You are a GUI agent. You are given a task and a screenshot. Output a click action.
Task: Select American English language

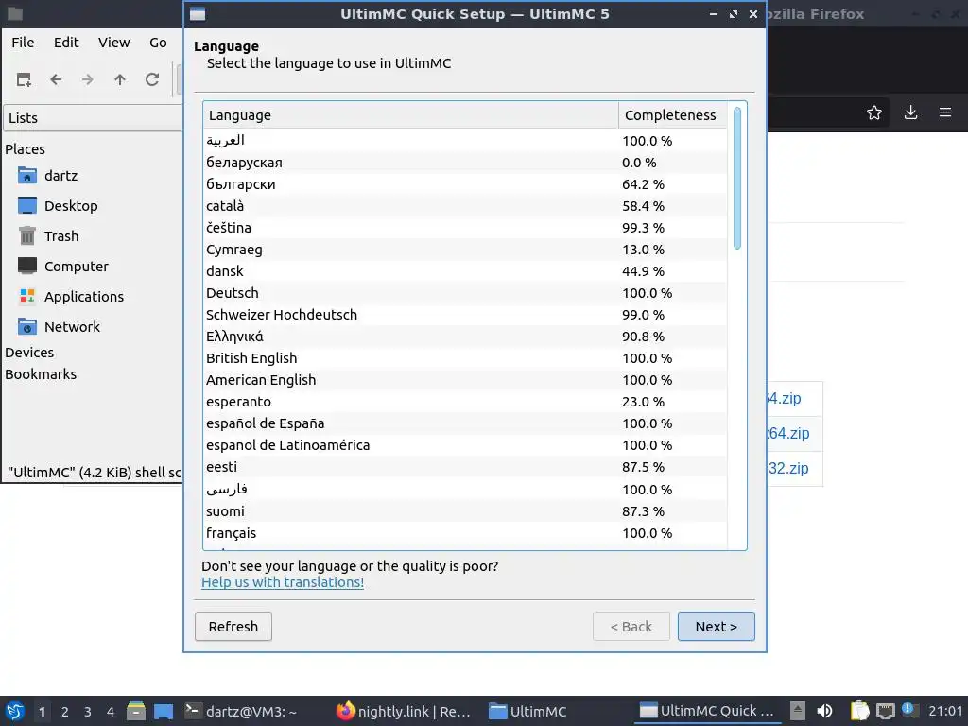pos(465,380)
